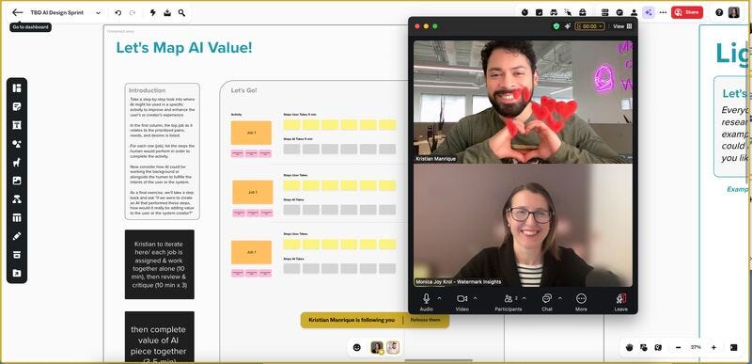Open the lightning bolt quick actions

(153, 13)
